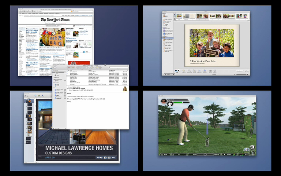Open the "Contact info" message row
Viewport: 281px width, 176px height.
pyautogui.click(x=97, y=73)
